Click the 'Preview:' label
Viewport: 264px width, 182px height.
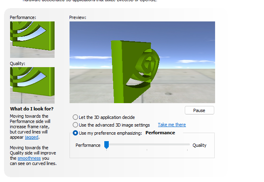pyautogui.click(x=78, y=17)
